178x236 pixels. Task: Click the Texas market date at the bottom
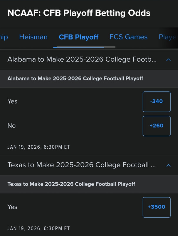[x=38, y=228]
